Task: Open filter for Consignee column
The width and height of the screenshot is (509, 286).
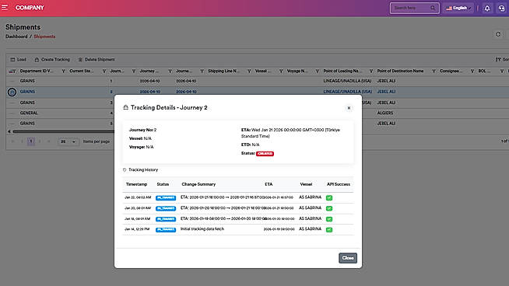Action: coord(472,71)
